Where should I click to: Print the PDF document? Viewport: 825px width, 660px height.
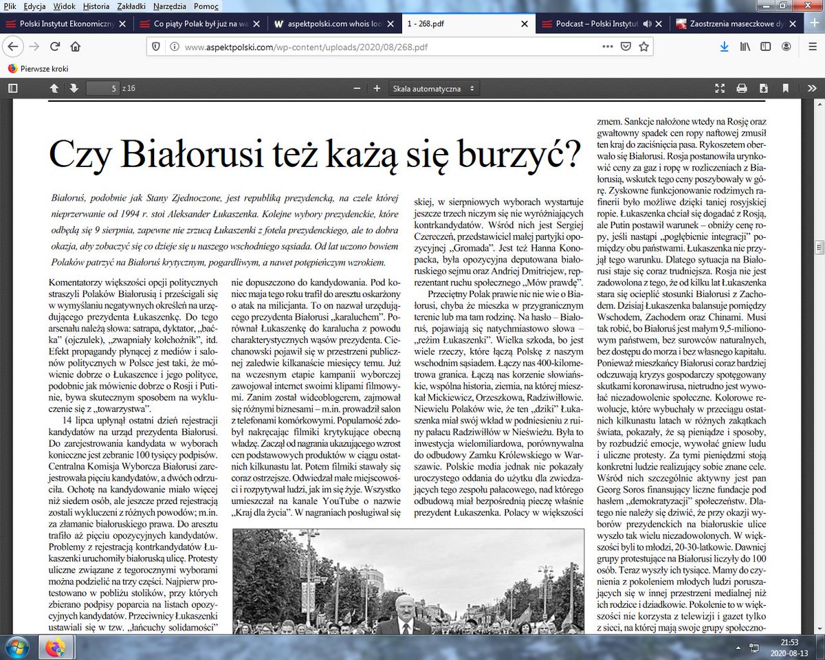pyautogui.click(x=742, y=88)
